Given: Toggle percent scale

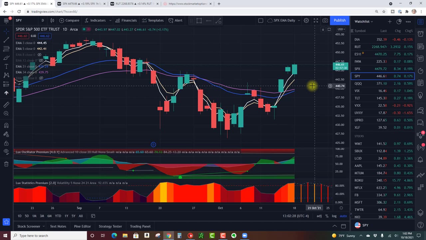Looking at the screenshot, I should click(x=327, y=216).
